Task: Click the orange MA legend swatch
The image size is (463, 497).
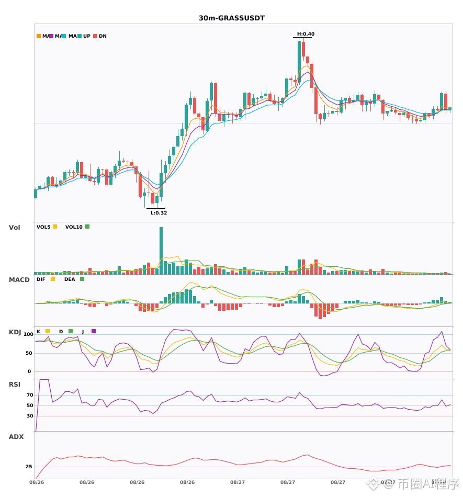Action: (39, 36)
